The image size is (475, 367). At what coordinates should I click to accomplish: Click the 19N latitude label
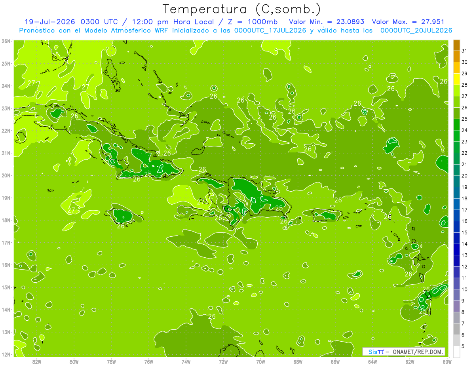coord(6,198)
